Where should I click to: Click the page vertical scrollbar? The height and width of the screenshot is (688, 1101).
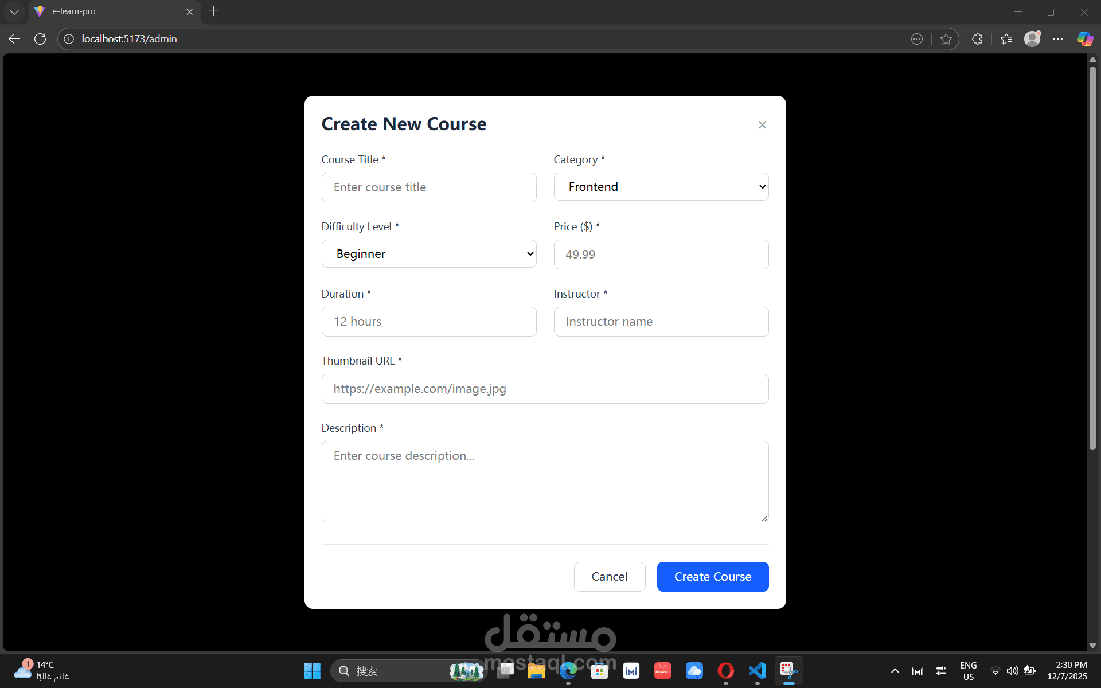coord(1092,258)
